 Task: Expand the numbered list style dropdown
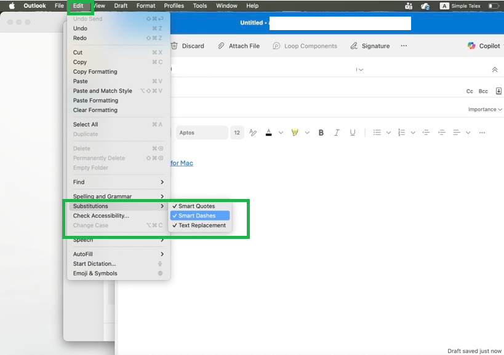413,133
